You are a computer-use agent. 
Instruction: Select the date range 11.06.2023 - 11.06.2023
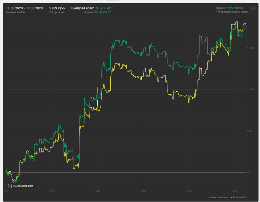(x=25, y=8)
